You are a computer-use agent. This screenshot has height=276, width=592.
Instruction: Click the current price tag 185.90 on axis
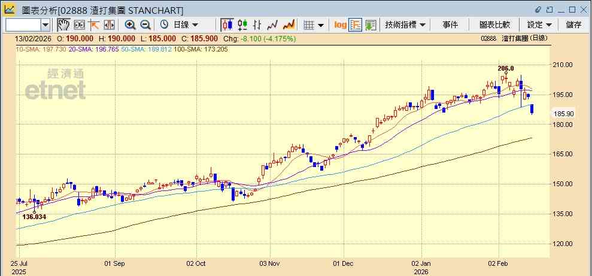(563, 113)
